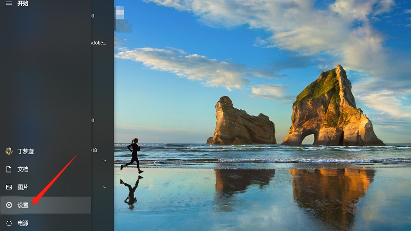Open the Adobe app entry in the list
411x231 pixels.
(x=99, y=43)
